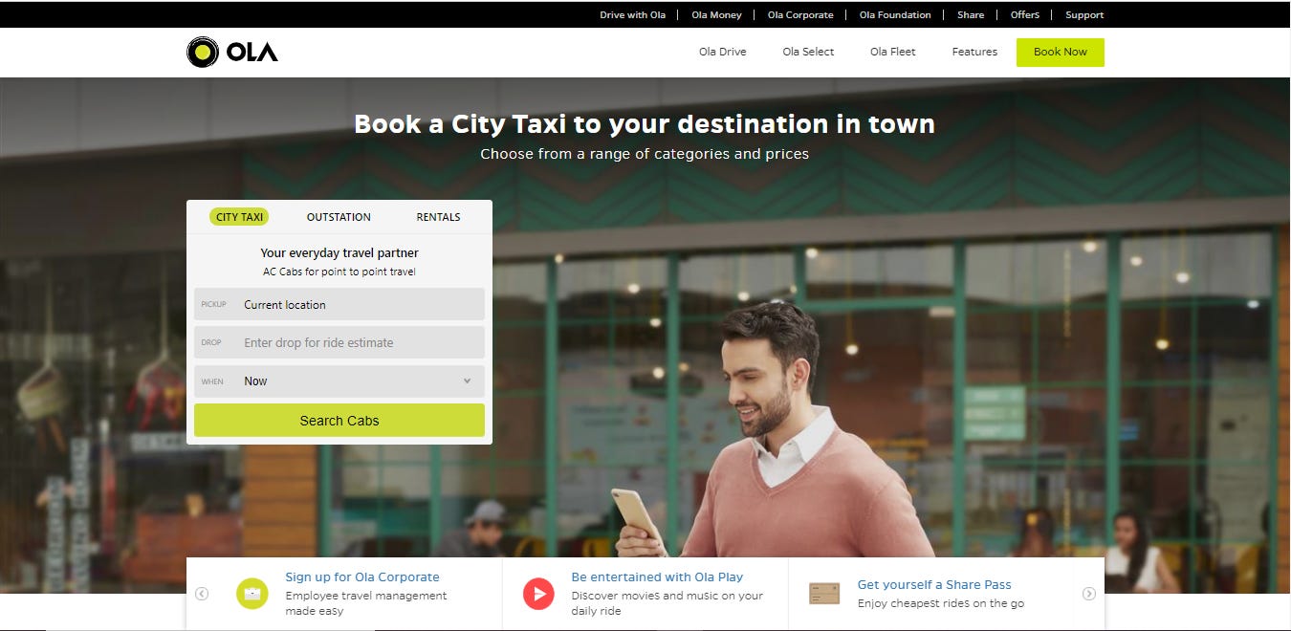Click the Share Pass ticket icon
Screen dimensions: 1291x631
(x=824, y=594)
